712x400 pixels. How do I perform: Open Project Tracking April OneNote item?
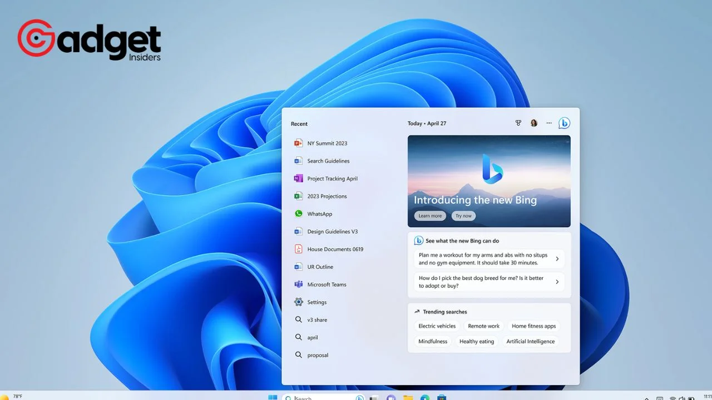(325, 179)
